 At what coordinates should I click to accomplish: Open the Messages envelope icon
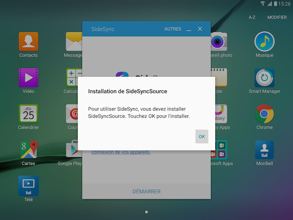[x=74, y=42]
